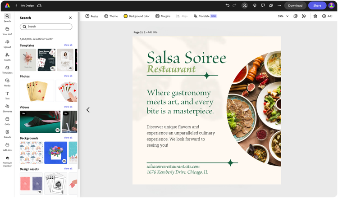Open the Margins settings
Image resolution: width=338 pixels, height=198 pixels.
pyautogui.click(x=163, y=16)
